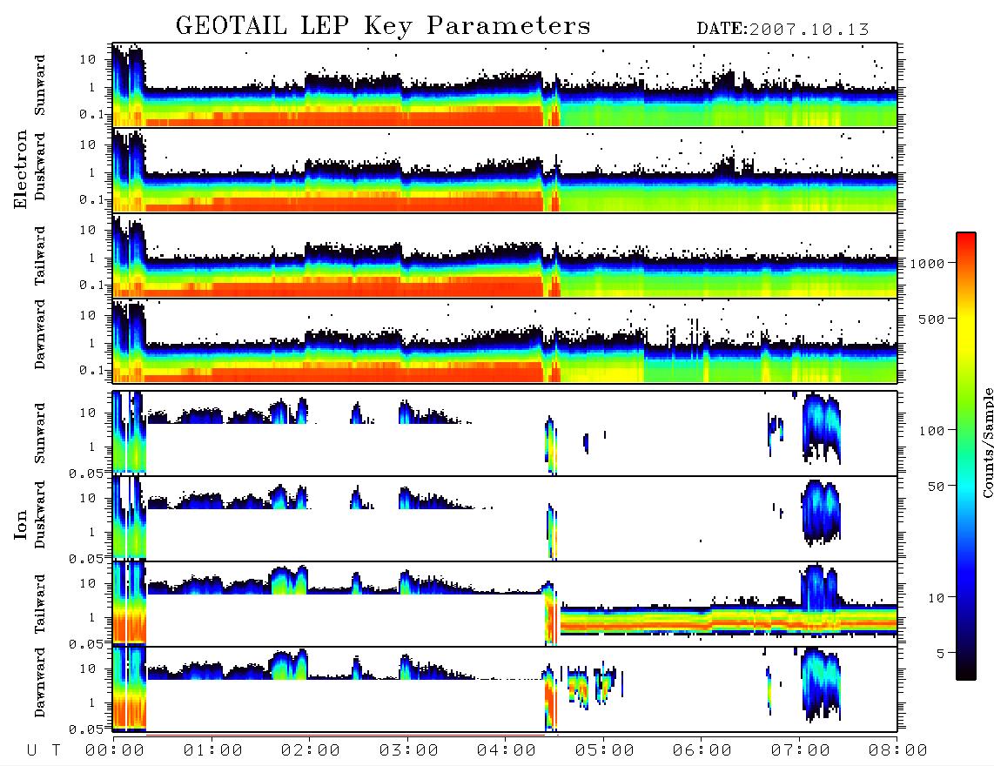994x766 pixels.
Task: Select the Electron Sunward spectrogram panel
Action: coord(505,84)
